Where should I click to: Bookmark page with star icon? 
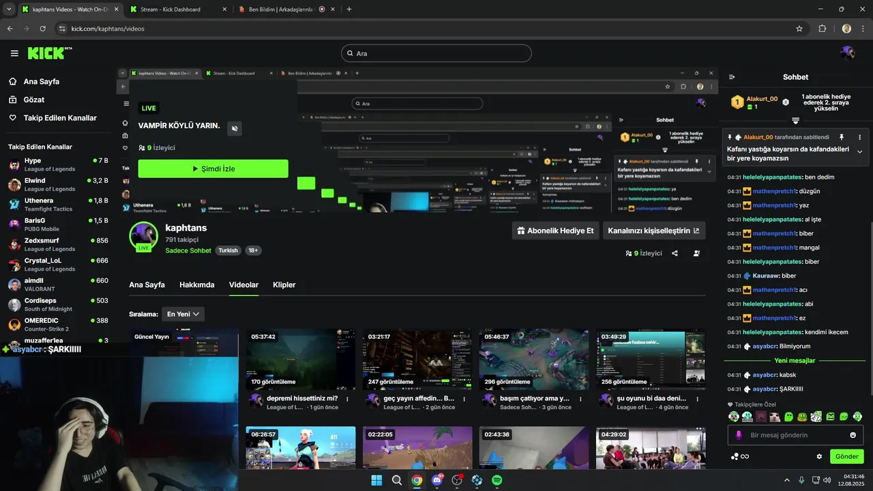click(x=799, y=29)
